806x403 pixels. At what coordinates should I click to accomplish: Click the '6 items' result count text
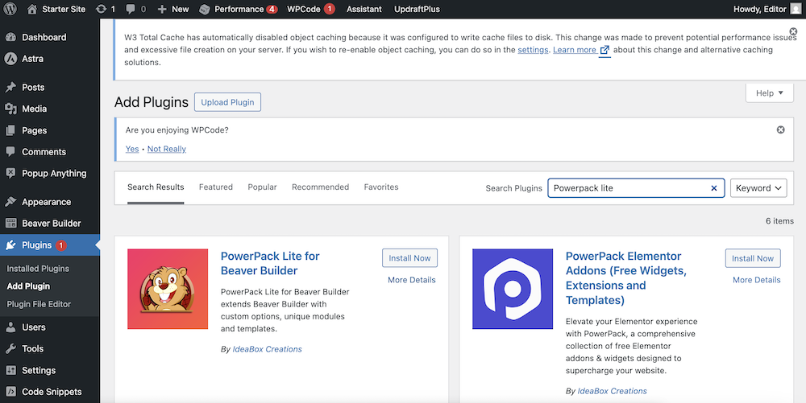pos(779,221)
